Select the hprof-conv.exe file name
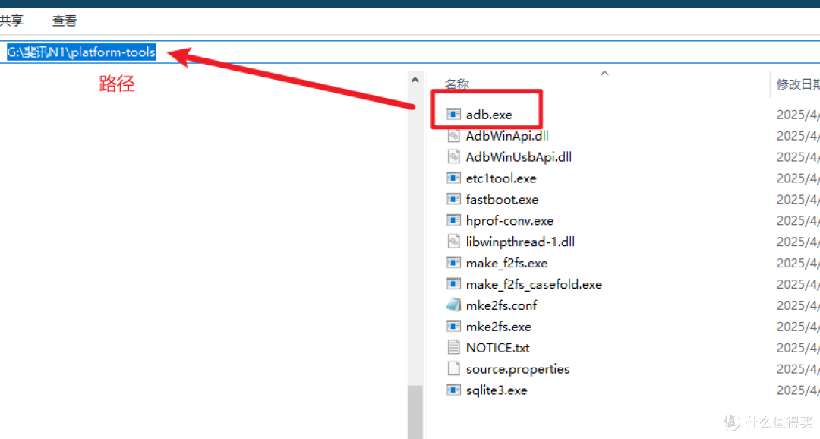The width and height of the screenshot is (820, 439). click(509, 221)
